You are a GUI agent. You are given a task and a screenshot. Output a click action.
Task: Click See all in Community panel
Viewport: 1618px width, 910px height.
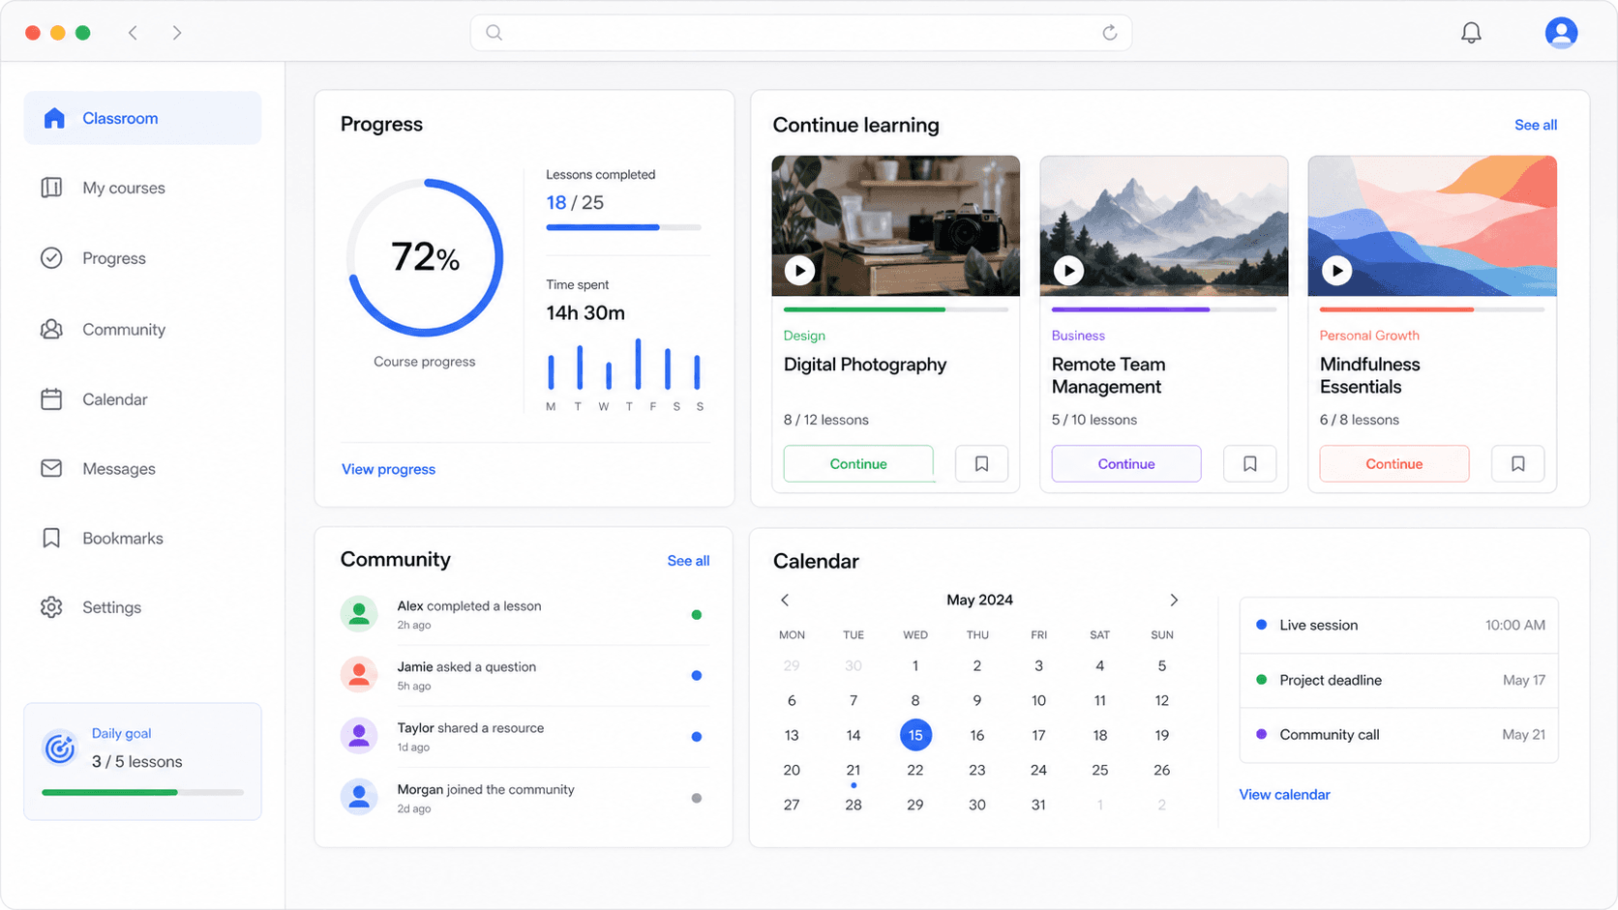(688, 561)
